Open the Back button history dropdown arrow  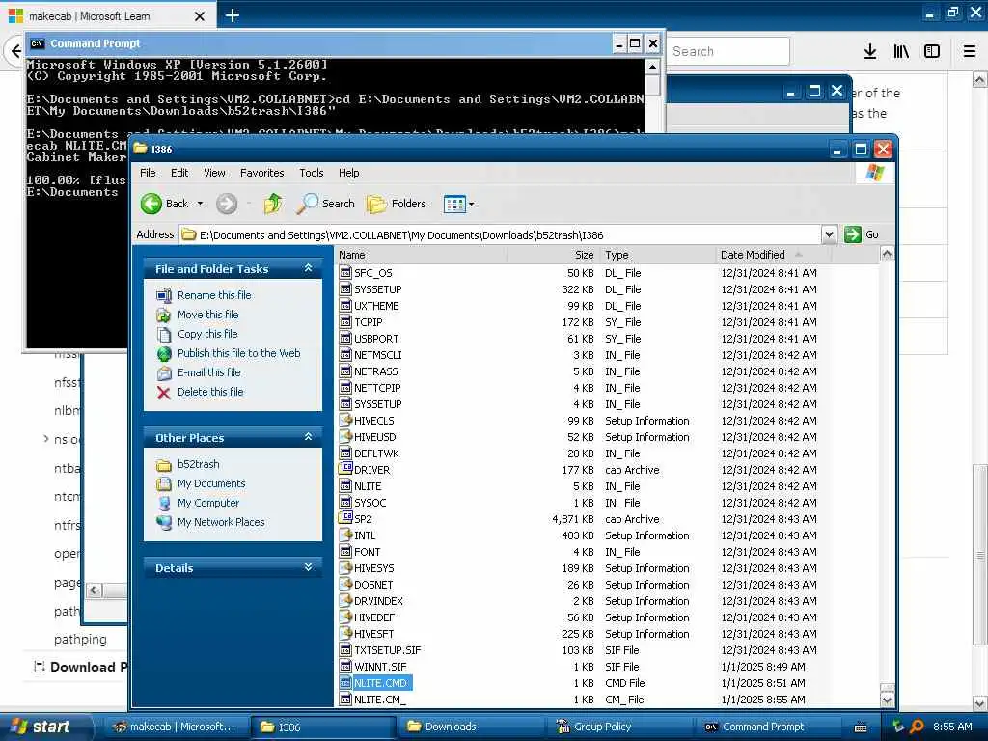(201, 204)
